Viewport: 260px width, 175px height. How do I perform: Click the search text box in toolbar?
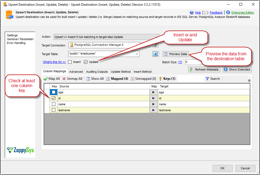191,79
